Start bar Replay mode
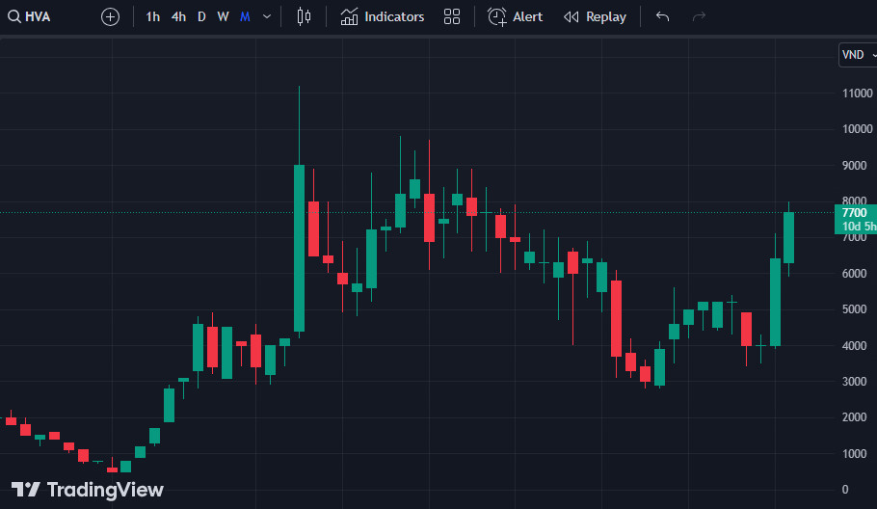This screenshot has height=509, width=877. pos(596,16)
